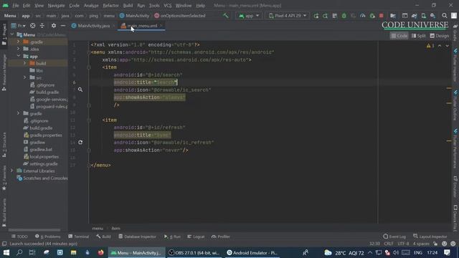Open the Event Log button
This screenshot has height=258, width=459.
(394, 236)
